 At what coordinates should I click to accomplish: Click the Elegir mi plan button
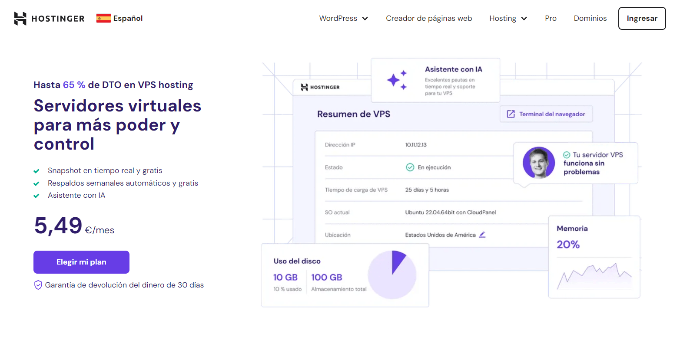click(81, 262)
